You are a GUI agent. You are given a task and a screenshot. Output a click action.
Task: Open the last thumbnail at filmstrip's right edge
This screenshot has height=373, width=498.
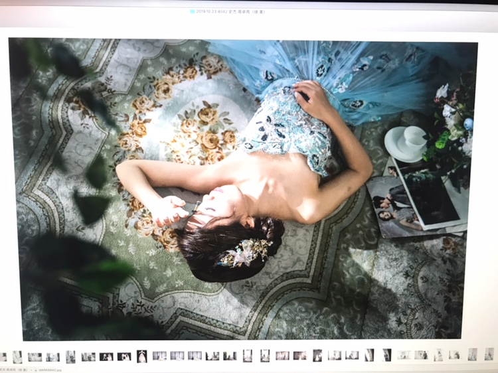tap(489, 354)
